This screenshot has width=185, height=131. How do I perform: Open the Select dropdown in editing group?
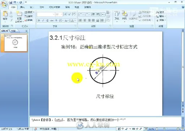tap(161, 20)
